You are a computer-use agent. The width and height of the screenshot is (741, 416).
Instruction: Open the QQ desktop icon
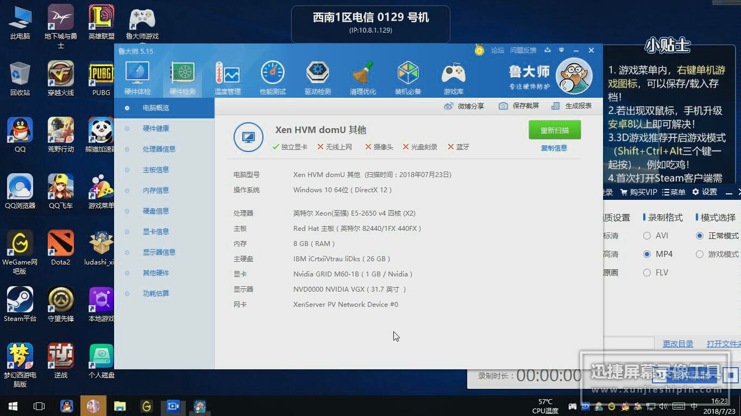[20, 136]
